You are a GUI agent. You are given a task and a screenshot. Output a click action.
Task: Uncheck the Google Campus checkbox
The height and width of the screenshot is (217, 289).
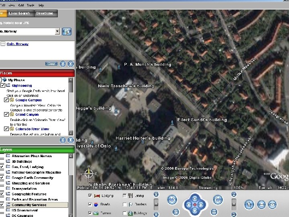click(x=6, y=100)
